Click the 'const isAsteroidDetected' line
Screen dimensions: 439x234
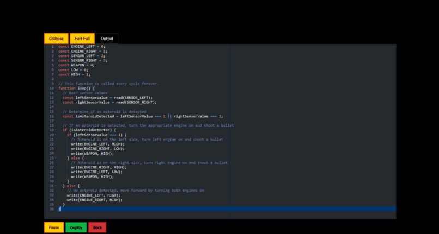[x=143, y=116]
